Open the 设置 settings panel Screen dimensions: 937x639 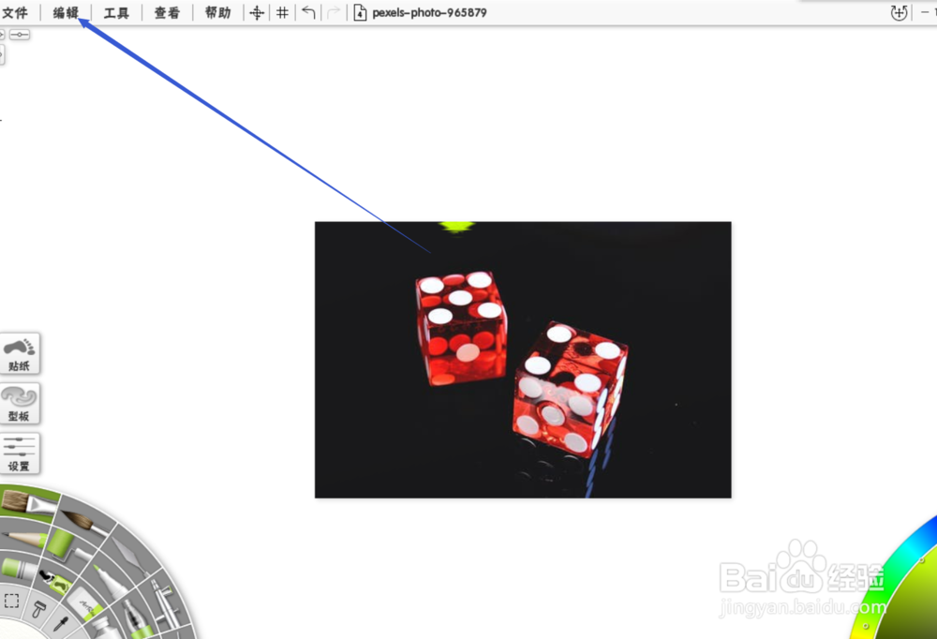[x=20, y=453]
